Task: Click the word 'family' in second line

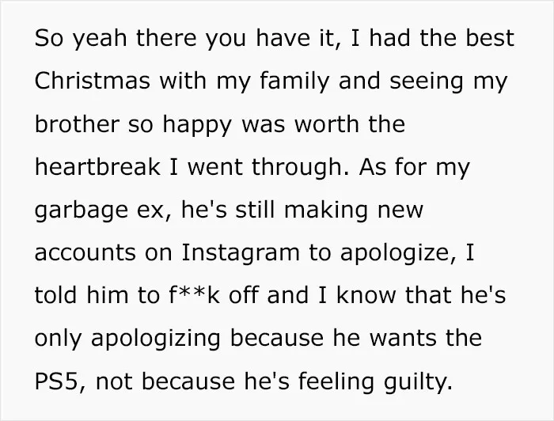Action: [294, 82]
